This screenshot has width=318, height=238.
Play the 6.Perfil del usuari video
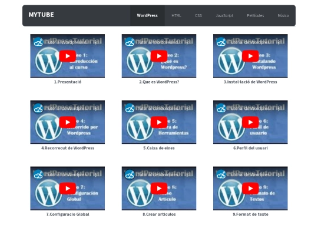(250, 122)
